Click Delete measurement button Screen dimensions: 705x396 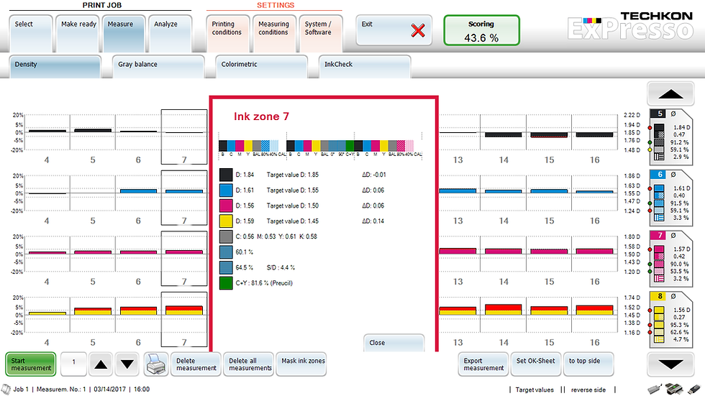(196, 364)
